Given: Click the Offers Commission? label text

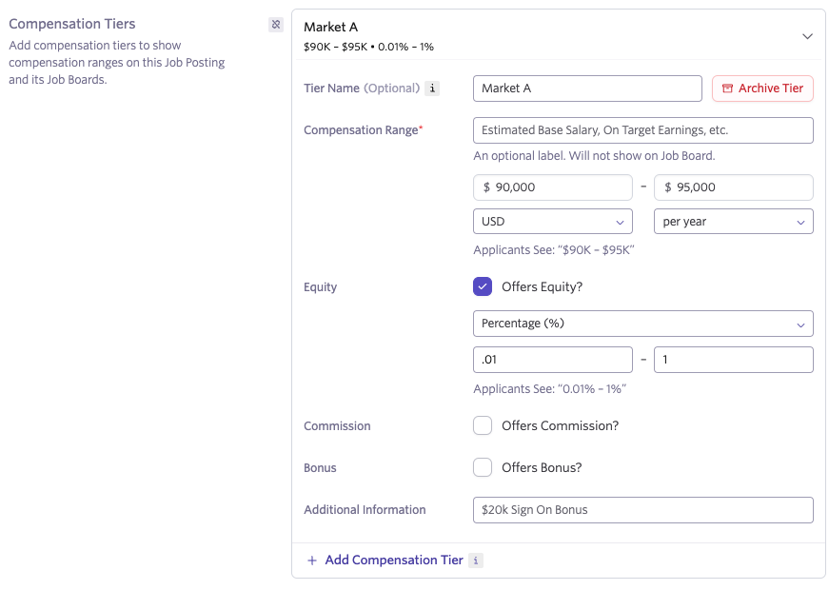Looking at the screenshot, I should pos(560,425).
